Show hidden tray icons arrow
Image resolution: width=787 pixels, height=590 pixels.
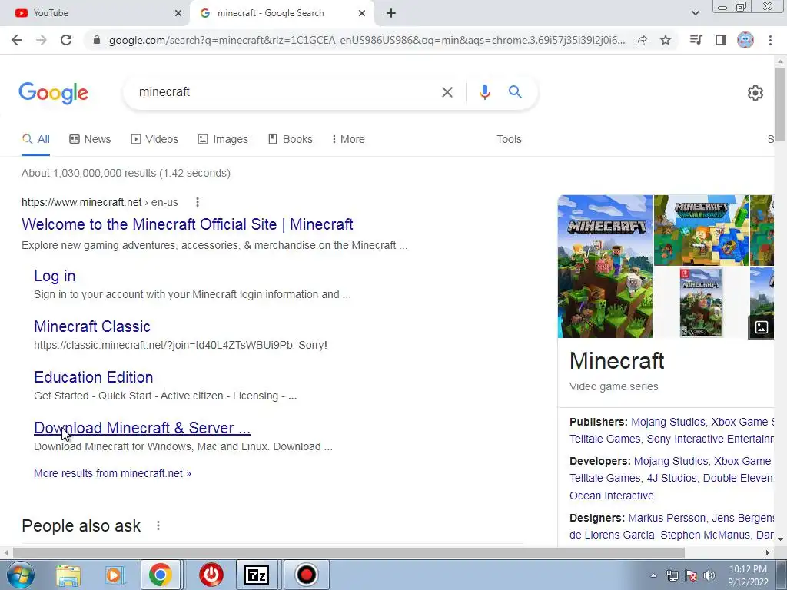click(653, 575)
